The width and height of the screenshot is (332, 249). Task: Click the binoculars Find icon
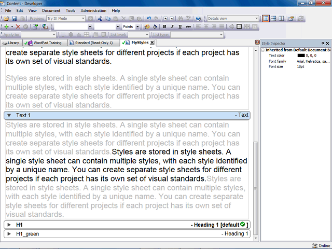click(181, 19)
